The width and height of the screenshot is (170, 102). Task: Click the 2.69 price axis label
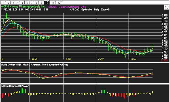pyautogui.click(x=164, y=58)
